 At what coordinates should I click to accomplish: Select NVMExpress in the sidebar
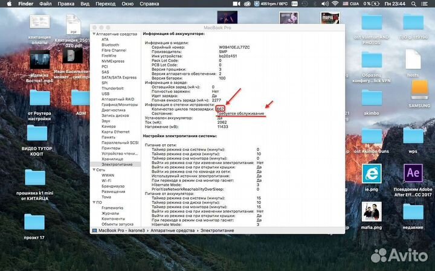pyautogui.click(x=113, y=61)
